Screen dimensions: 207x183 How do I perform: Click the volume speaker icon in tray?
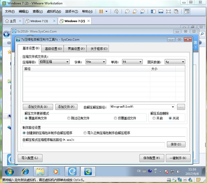coord(178,172)
